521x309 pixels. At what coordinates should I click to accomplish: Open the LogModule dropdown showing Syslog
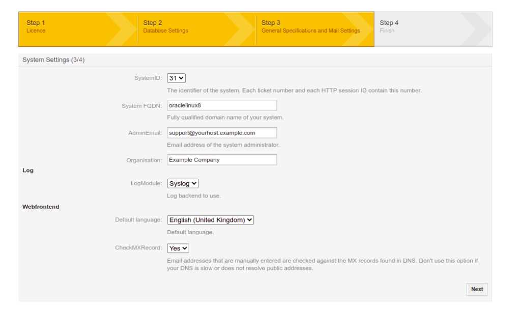pos(183,184)
